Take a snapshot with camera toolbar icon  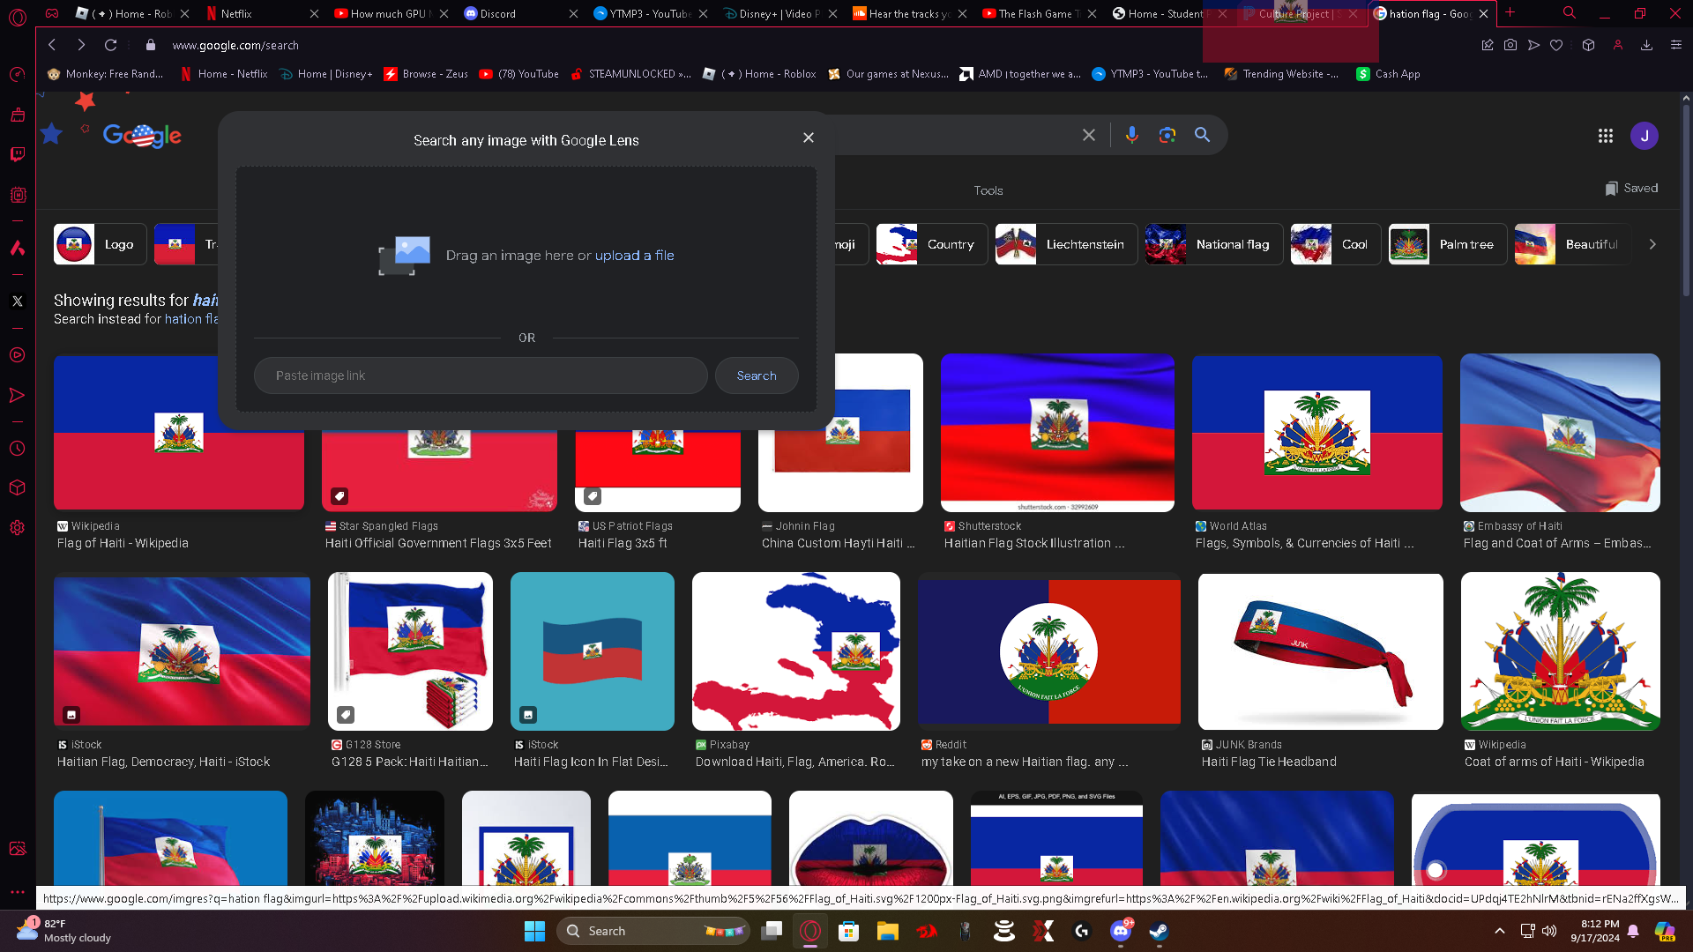pos(1510,45)
